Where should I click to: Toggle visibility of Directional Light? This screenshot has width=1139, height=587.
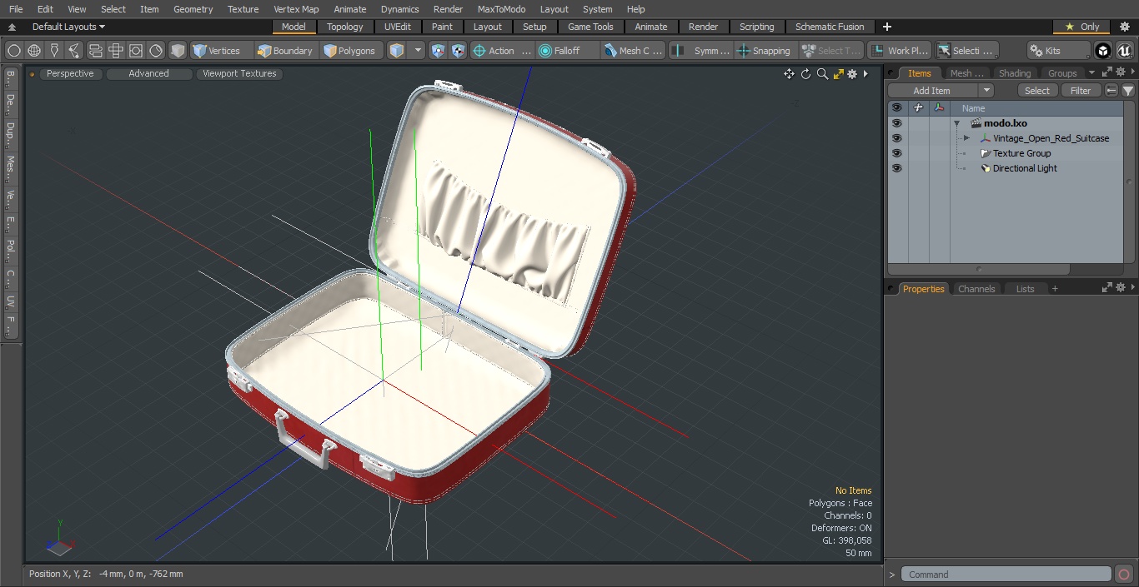[x=896, y=168]
